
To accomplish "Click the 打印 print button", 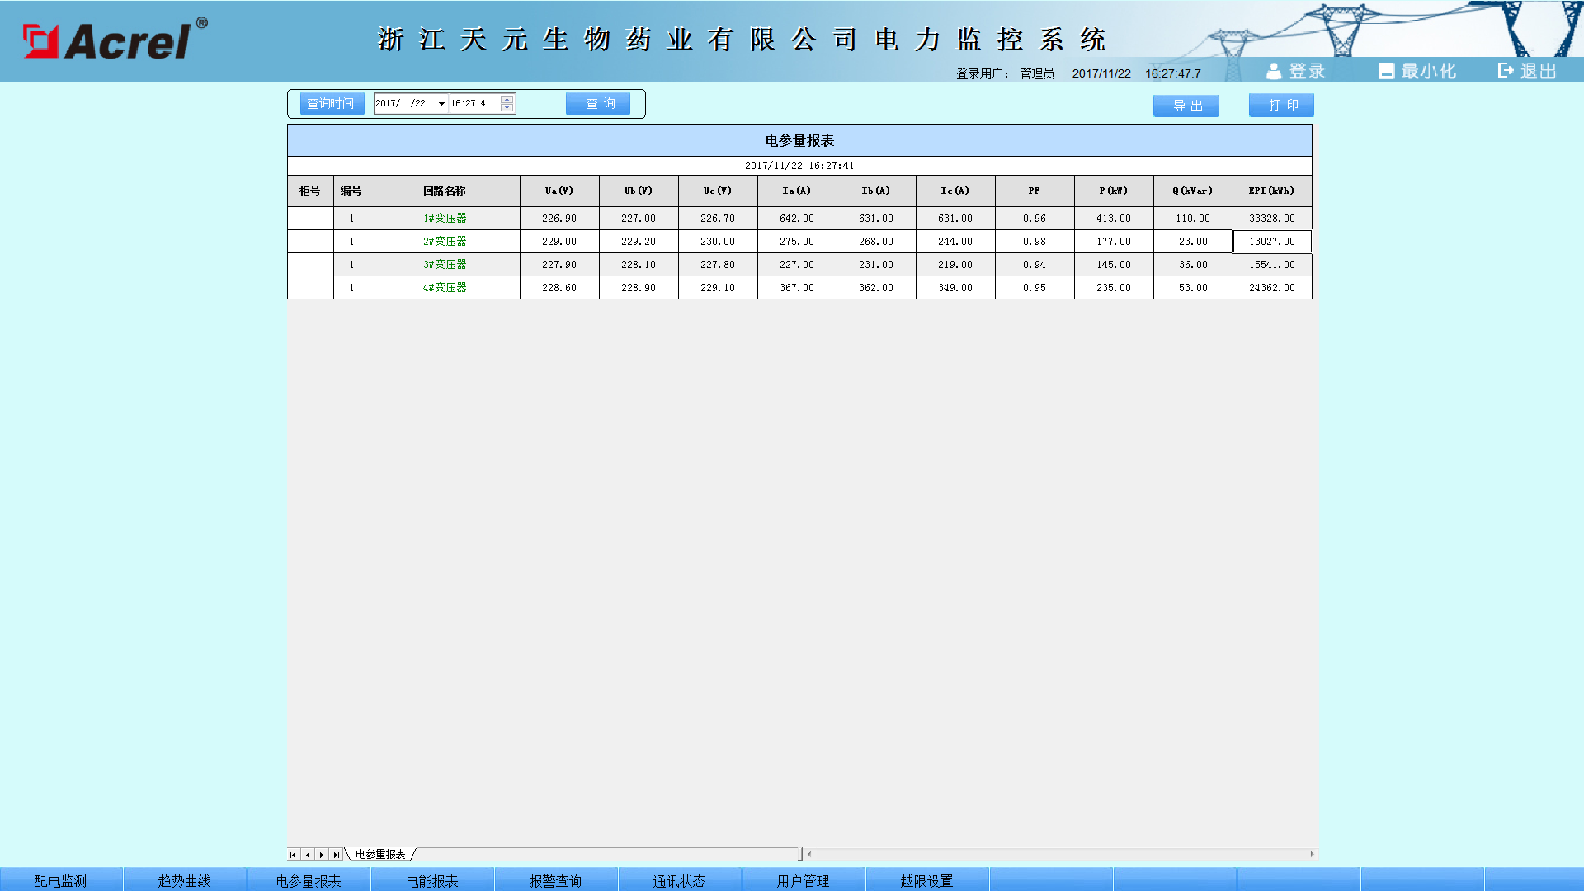I will point(1281,105).
